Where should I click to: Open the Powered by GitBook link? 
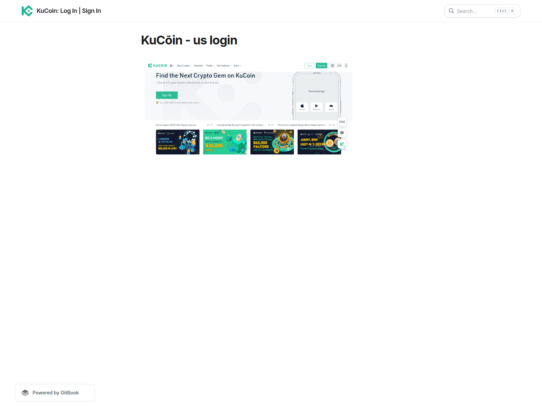(55, 393)
